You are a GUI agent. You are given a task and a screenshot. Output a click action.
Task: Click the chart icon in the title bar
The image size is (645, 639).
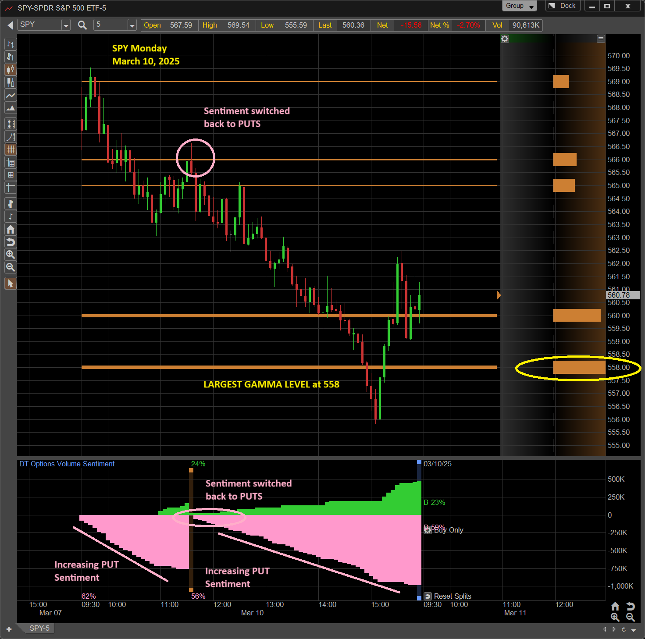[x=9, y=8]
